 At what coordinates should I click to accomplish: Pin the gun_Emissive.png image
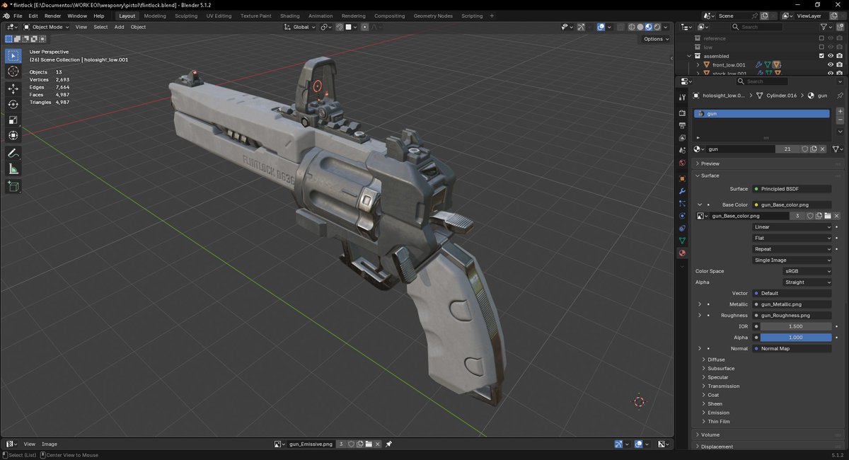(388, 444)
